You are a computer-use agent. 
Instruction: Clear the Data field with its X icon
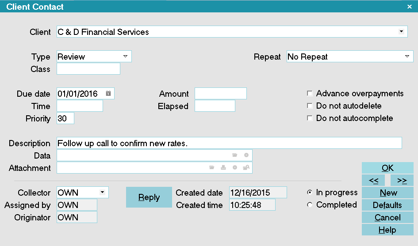point(246,155)
